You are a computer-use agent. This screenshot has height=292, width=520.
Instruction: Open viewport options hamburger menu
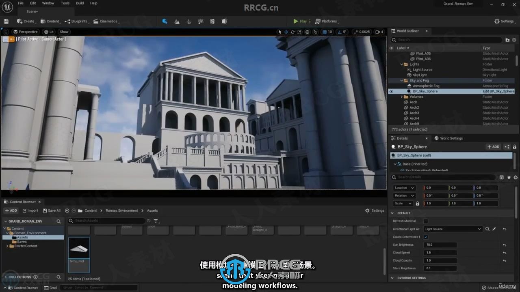tap(5, 32)
